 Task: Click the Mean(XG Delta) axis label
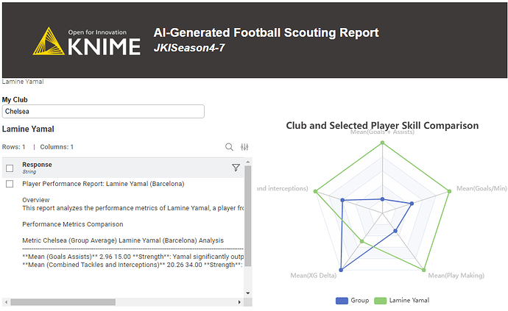click(314, 276)
